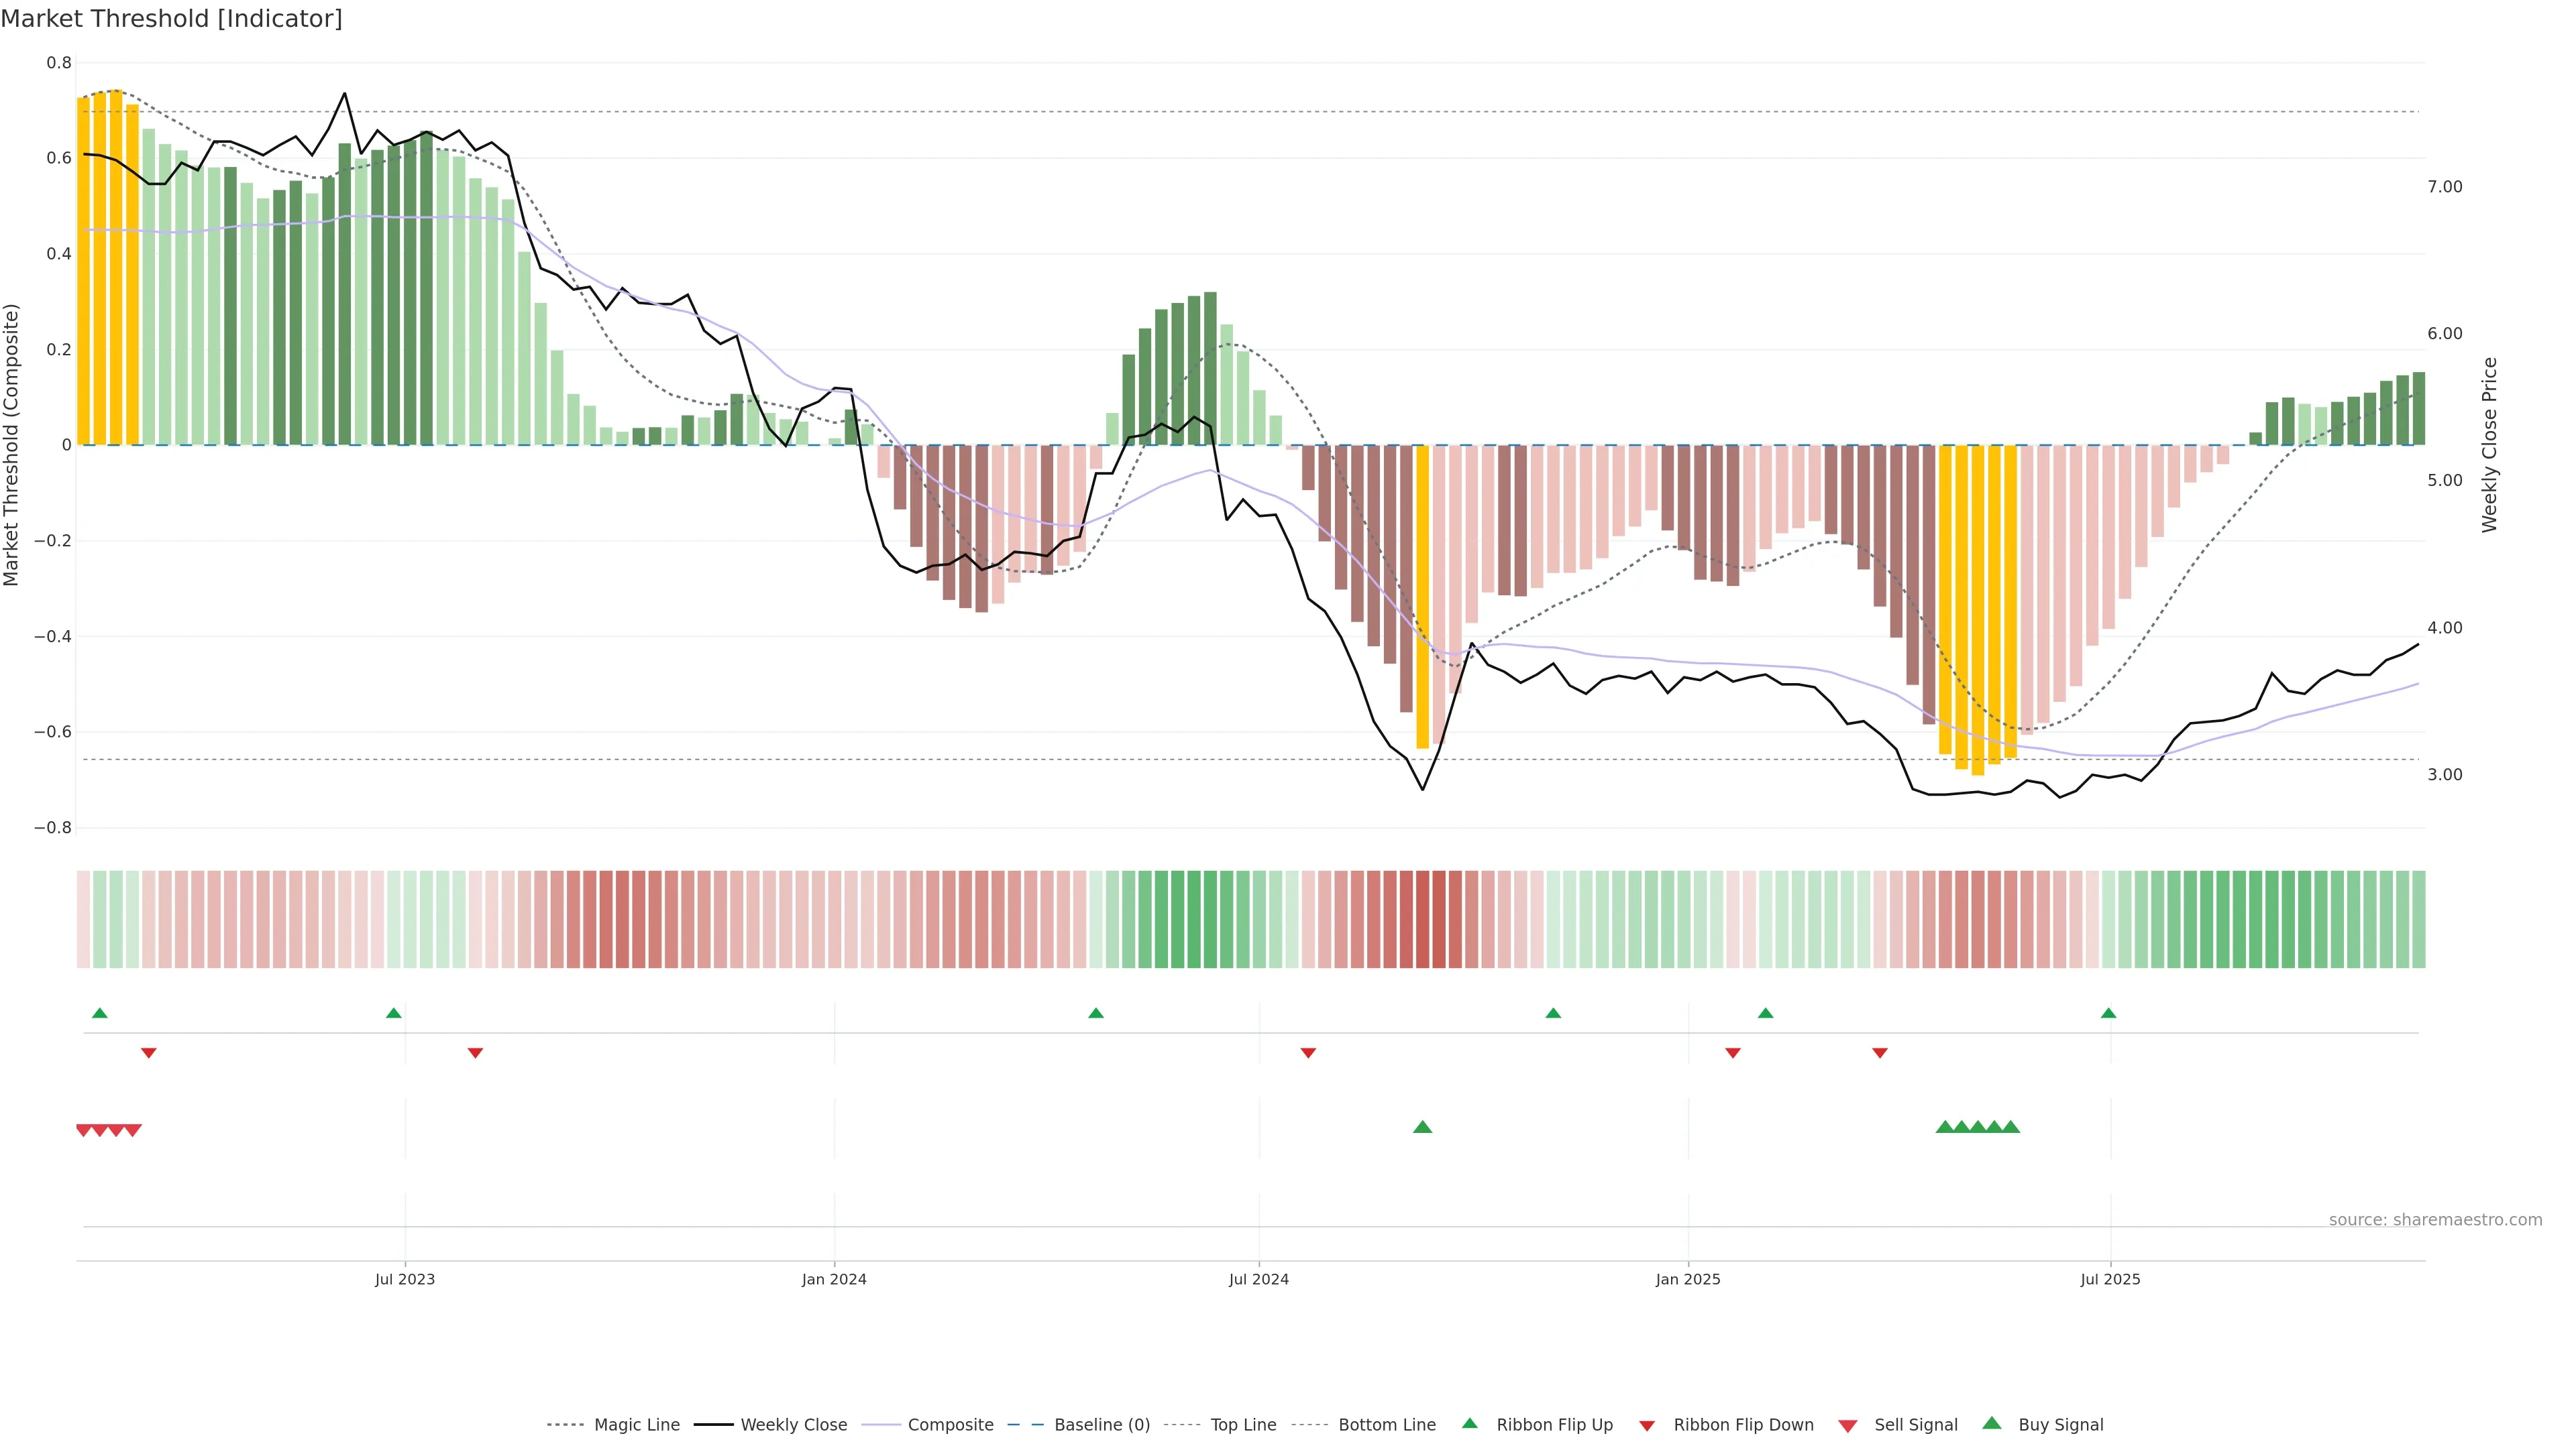The image size is (2576, 1448).
Task: Click the Jan 2024 x-axis label
Action: coord(834,1279)
